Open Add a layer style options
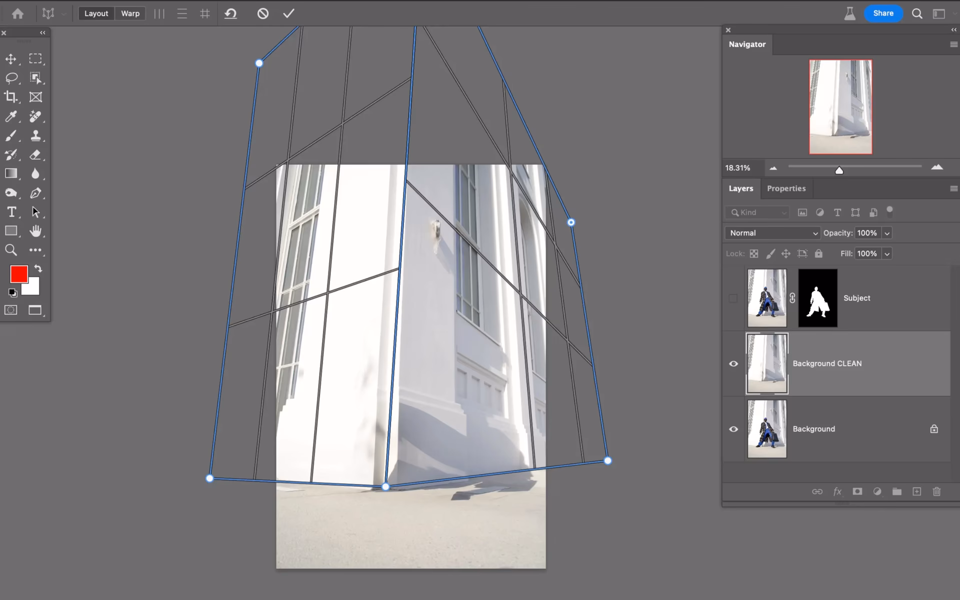960x600 pixels. (837, 491)
